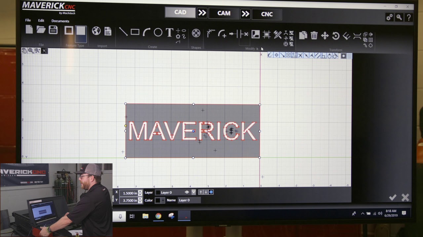The image size is (423, 237).
Task: Import a DXF/DWG file
Action: click(108, 31)
